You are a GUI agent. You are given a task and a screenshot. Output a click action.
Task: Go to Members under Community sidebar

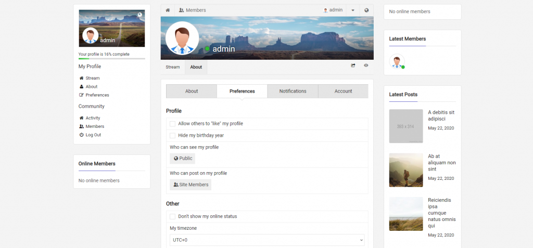pos(95,126)
